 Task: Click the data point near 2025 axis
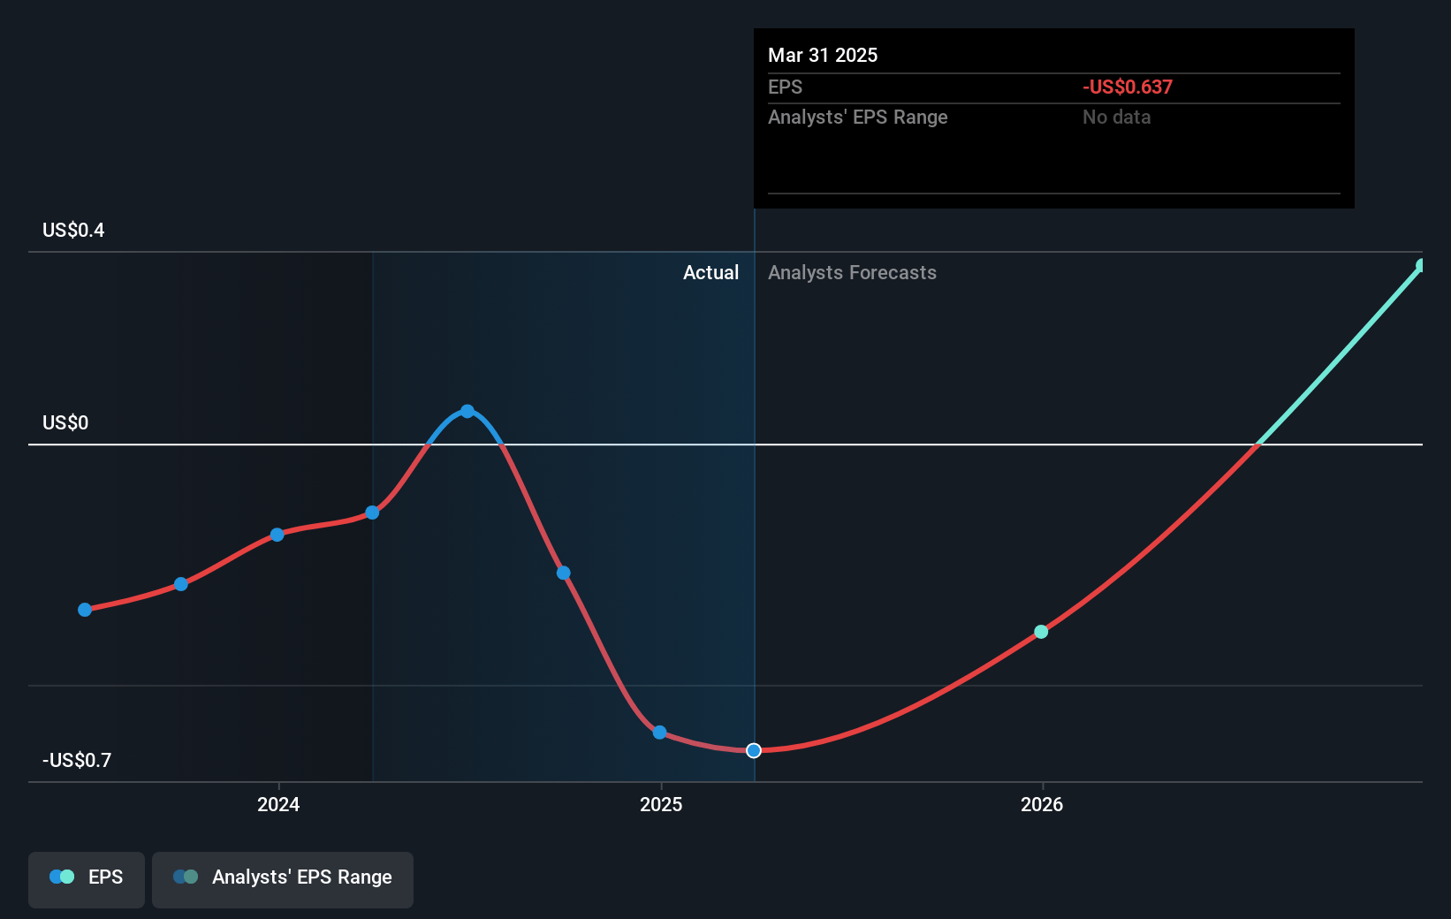coord(659,732)
